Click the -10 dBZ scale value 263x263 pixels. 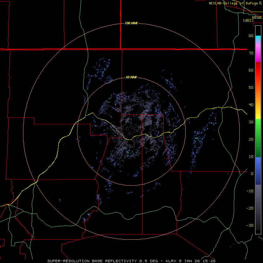tap(250, 191)
